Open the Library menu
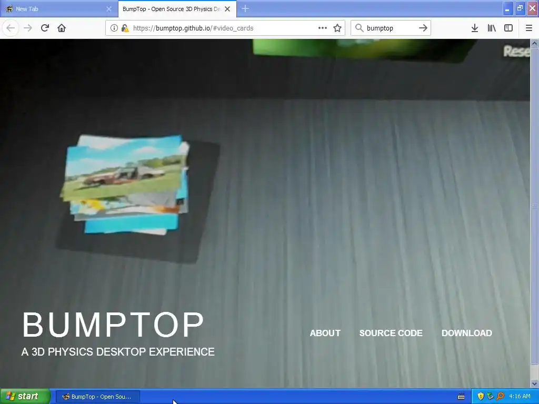This screenshot has width=539, height=404. (x=492, y=28)
